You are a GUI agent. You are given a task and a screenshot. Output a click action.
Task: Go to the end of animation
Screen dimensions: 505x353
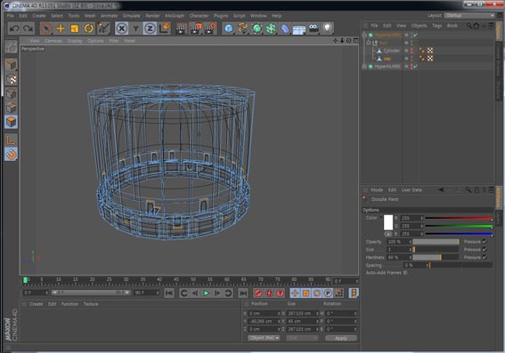[x=243, y=293]
